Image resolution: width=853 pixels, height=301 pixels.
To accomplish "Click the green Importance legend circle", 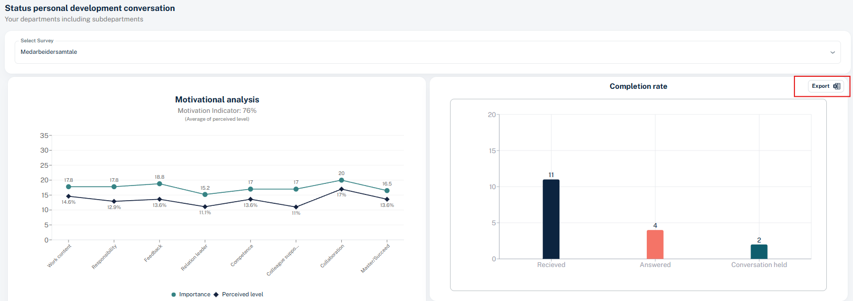I will (174, 295).
